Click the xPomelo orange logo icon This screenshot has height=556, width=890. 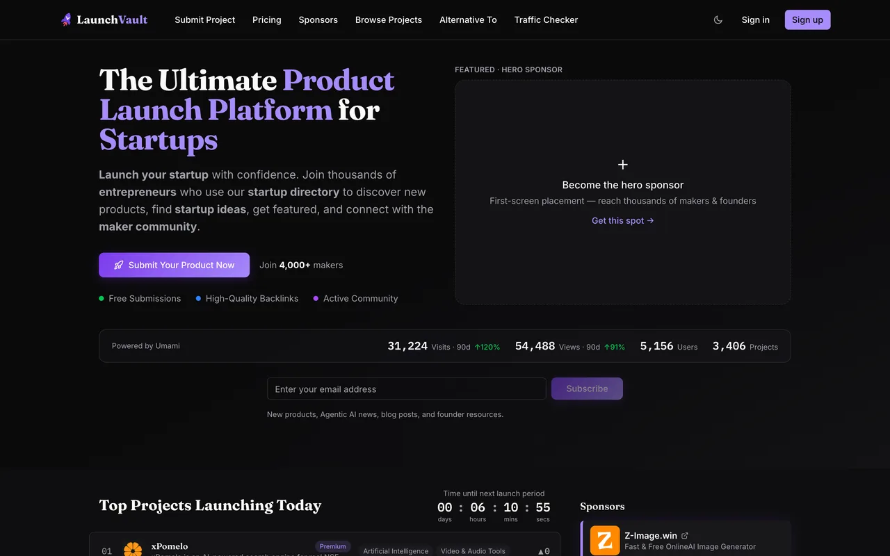[x=133, y=550]
